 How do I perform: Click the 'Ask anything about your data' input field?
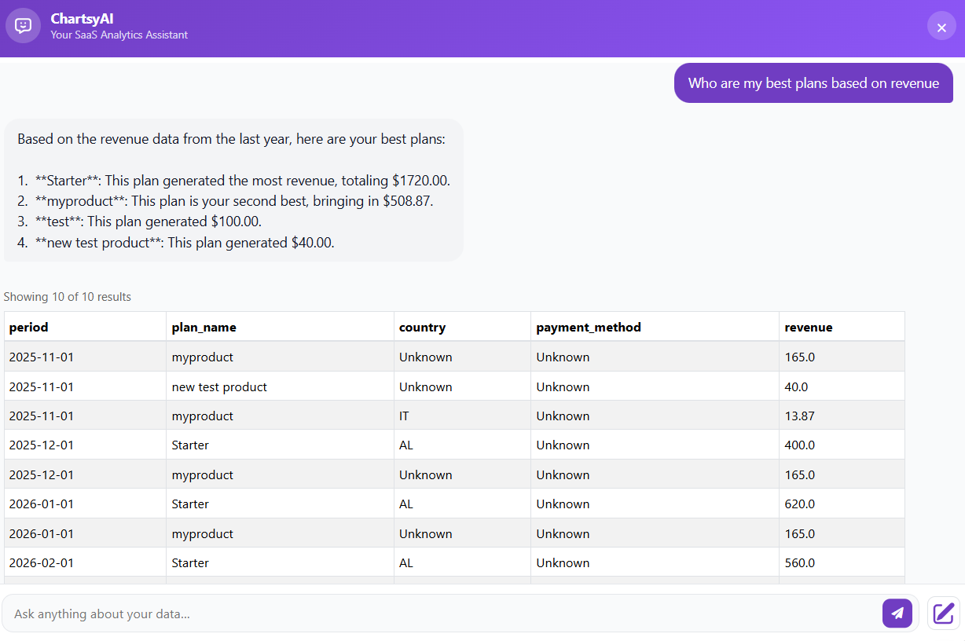coord(393,614)
